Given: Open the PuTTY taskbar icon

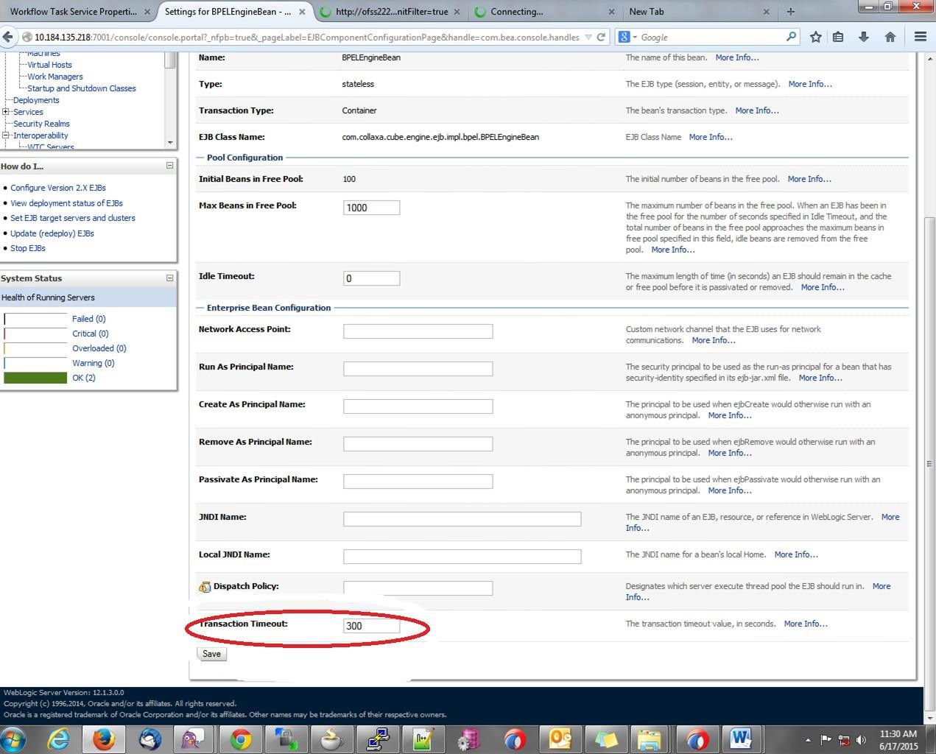Looking at the screenshot, I should click(377, 739).
